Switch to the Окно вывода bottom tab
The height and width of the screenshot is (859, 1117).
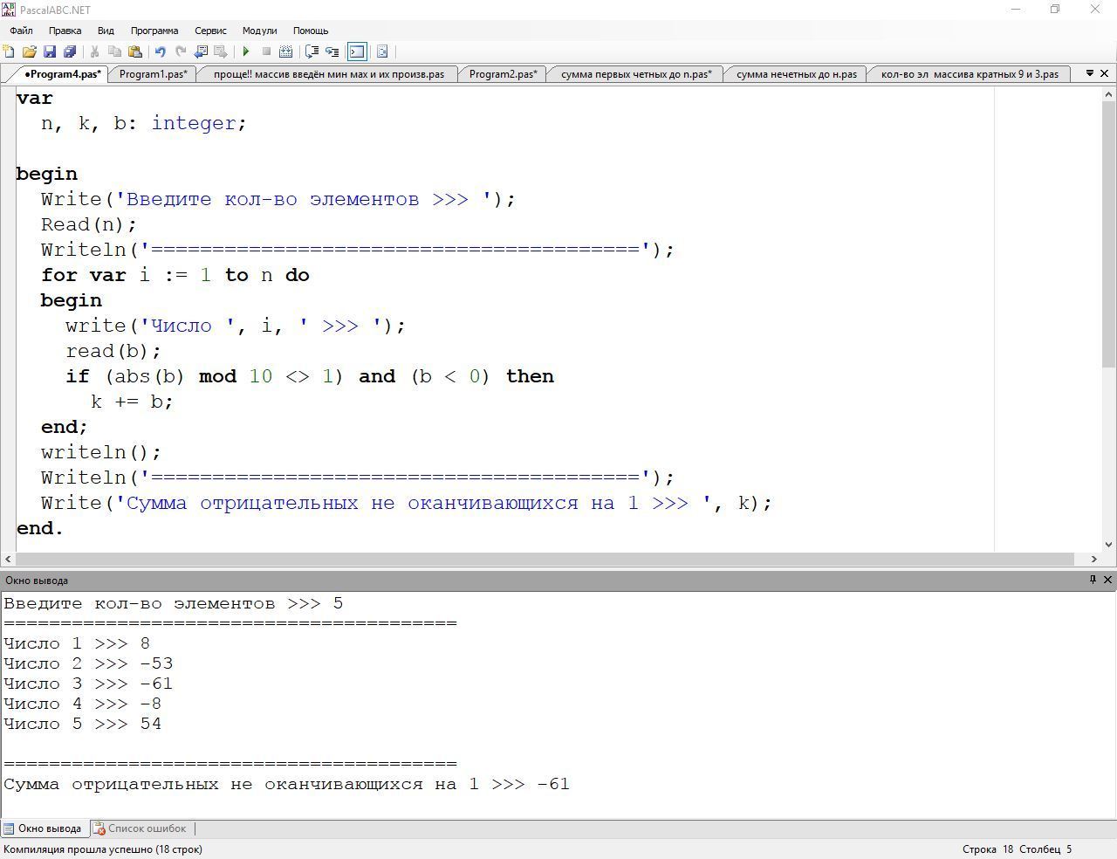point(43,828)
